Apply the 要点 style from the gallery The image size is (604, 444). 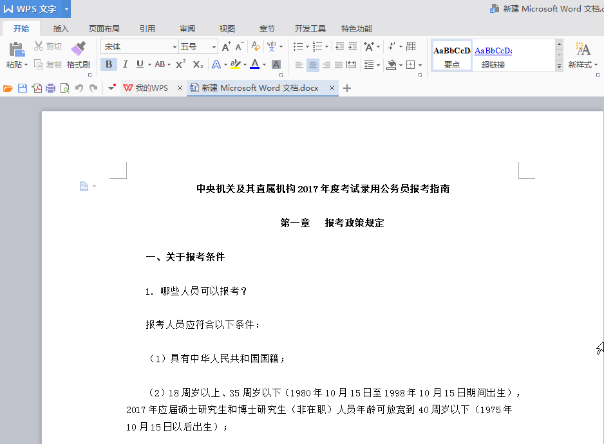point(451,56)
